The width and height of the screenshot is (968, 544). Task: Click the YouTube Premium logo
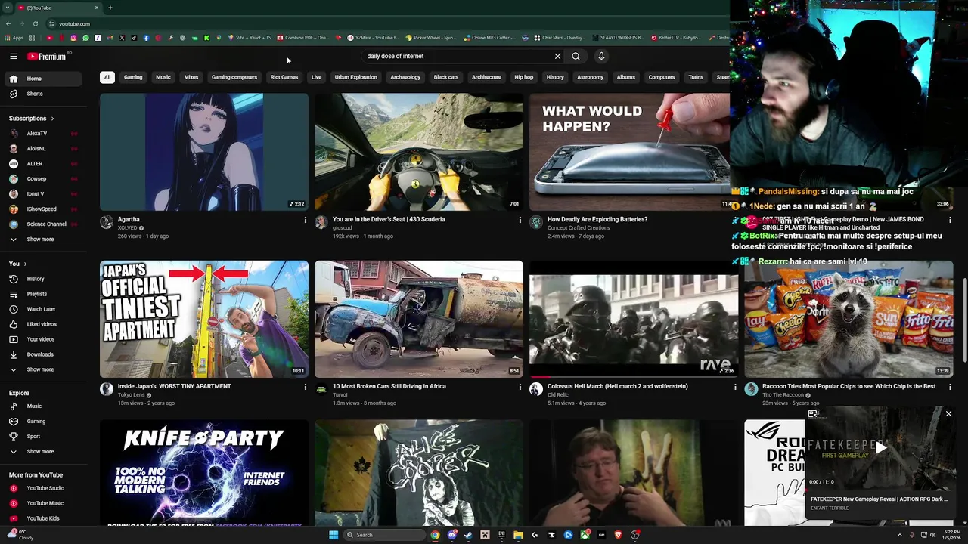click(47, 56)
